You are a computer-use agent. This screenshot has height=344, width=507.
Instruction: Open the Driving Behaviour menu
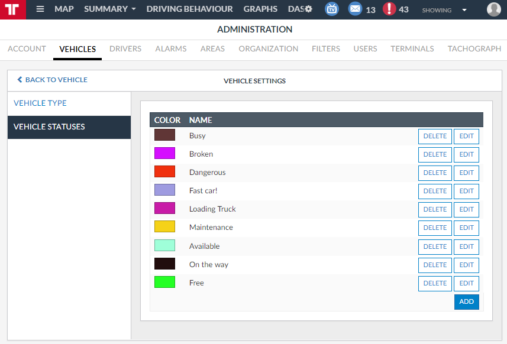click(189, 9)
